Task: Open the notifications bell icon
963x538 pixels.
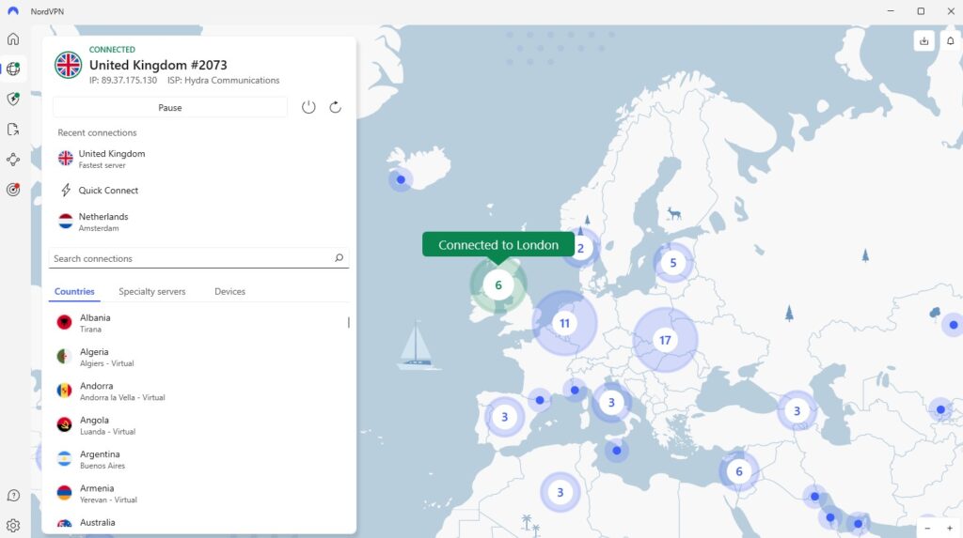Action: [x=950, y=41]
